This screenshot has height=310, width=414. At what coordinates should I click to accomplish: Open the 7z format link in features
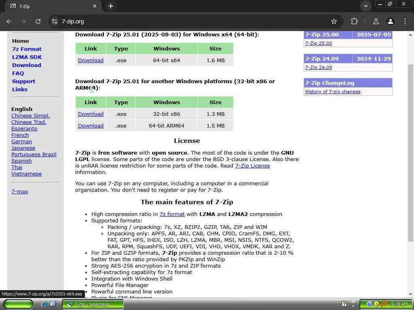[172, 214]
